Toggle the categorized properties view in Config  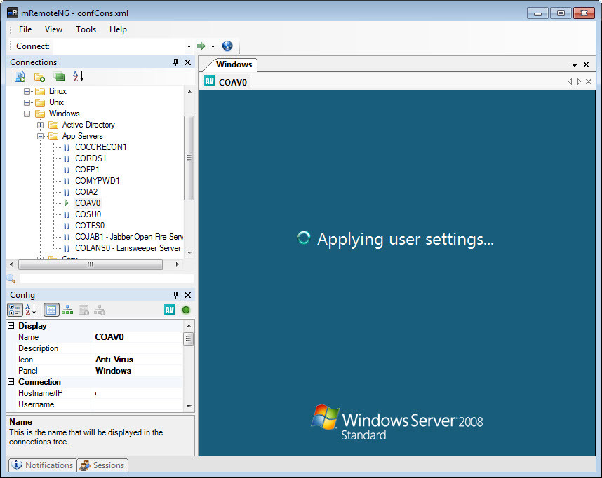point(14,310)
